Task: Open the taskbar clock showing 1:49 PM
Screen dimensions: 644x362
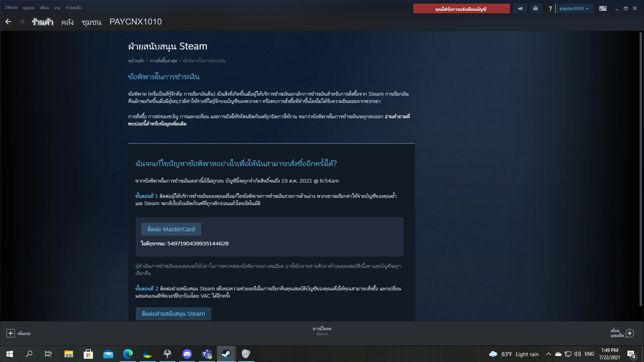Action: (x=610, y=354)
